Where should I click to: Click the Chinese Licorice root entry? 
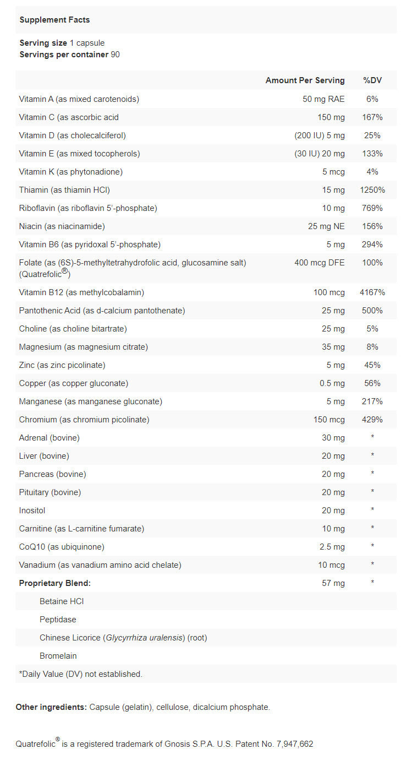(x=123, y=638)
